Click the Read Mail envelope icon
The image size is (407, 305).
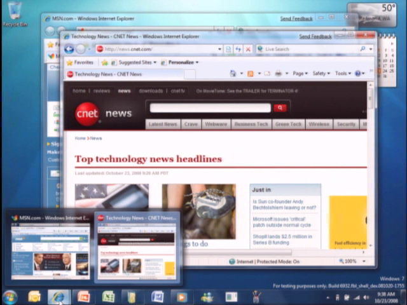tap(267, 74)
